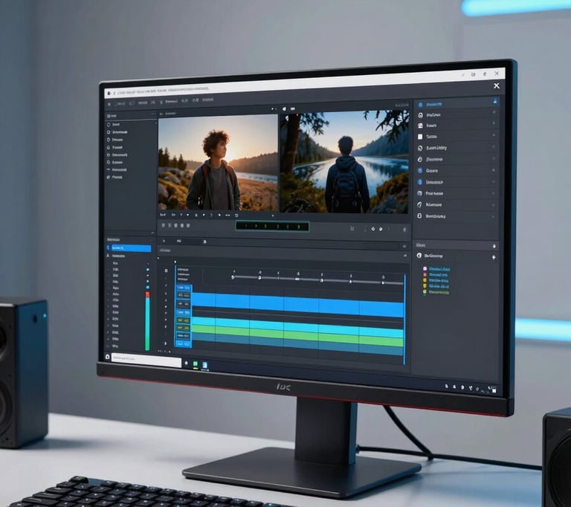The image size is (571, 507).
Task: Collapse the timeline using its top-right chevron
Action: click(x=405, y=256)
